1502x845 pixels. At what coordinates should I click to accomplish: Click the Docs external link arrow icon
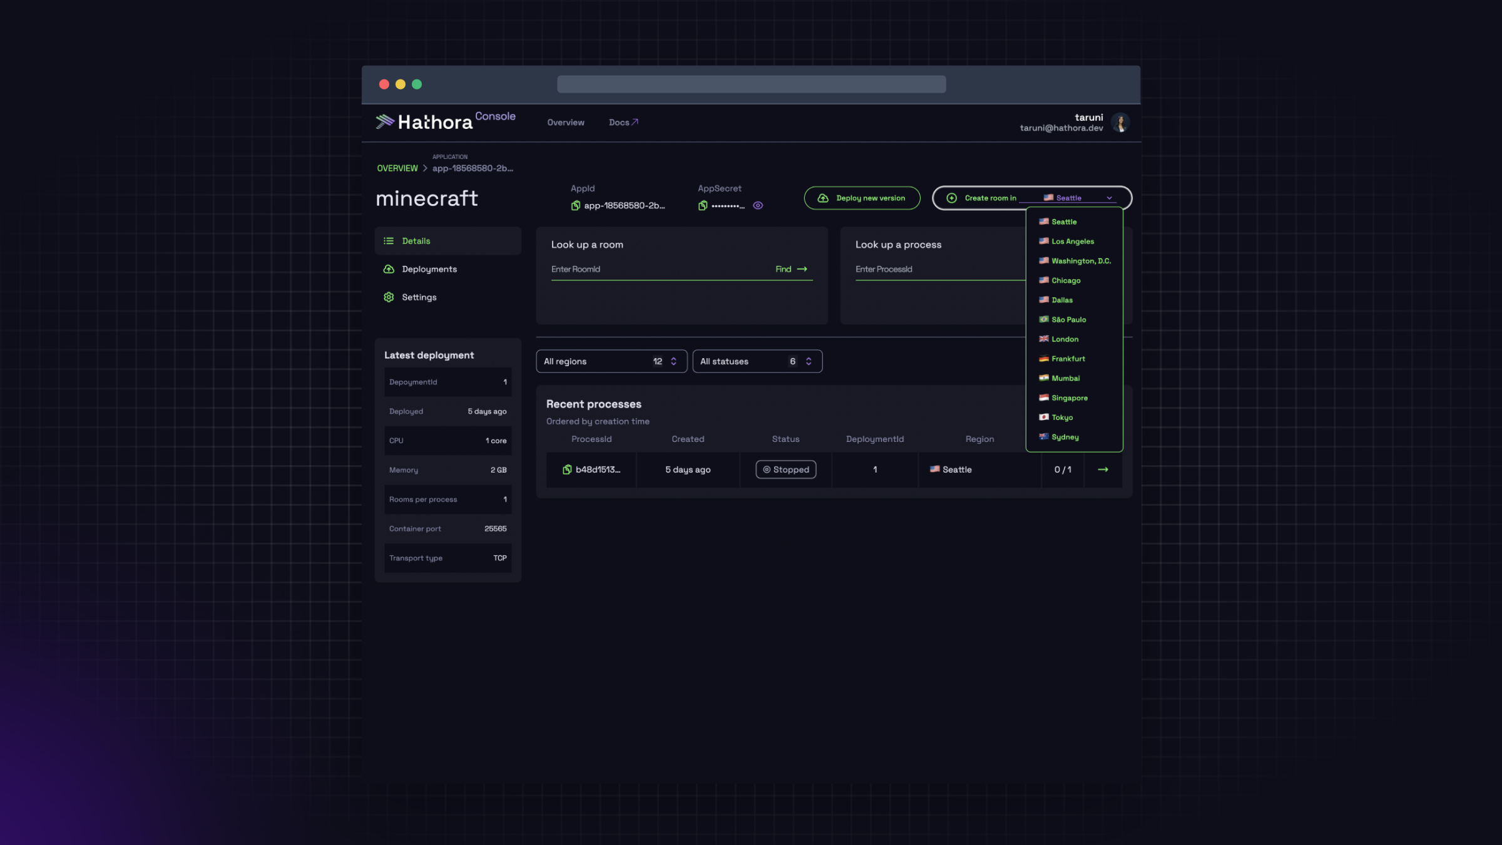pyautogui.click(x=635, y=122)
